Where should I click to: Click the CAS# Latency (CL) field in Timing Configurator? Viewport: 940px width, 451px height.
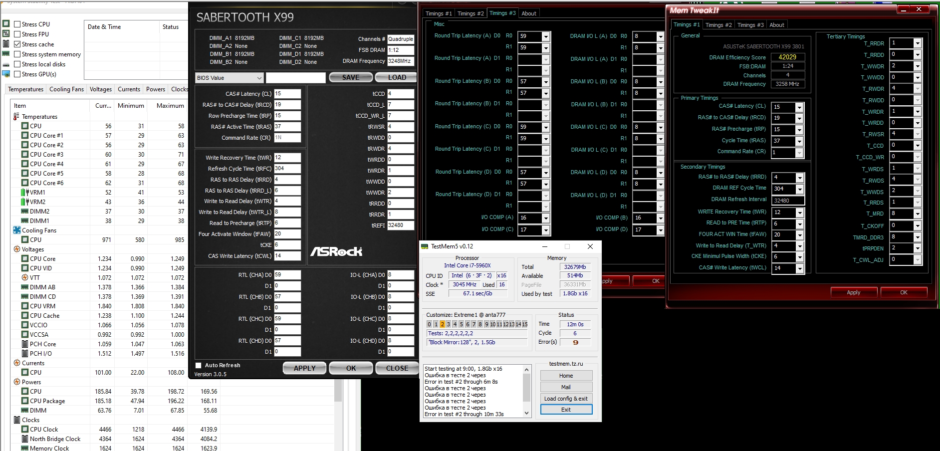pos(287,94)
